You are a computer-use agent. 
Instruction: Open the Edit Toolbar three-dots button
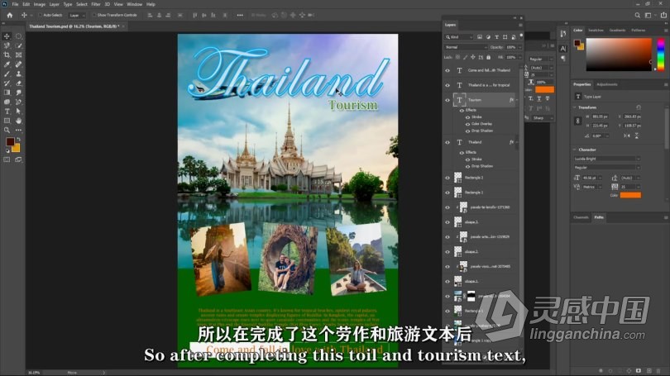tap(19, 131)
